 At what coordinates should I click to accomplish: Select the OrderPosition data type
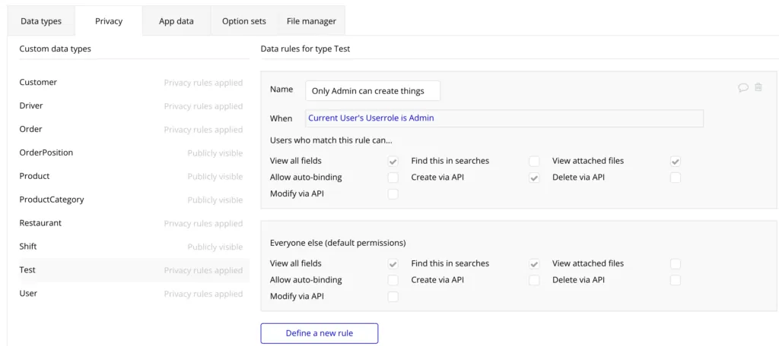[x=134, y=153]
